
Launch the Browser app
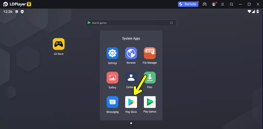click(x=131, y=53)
